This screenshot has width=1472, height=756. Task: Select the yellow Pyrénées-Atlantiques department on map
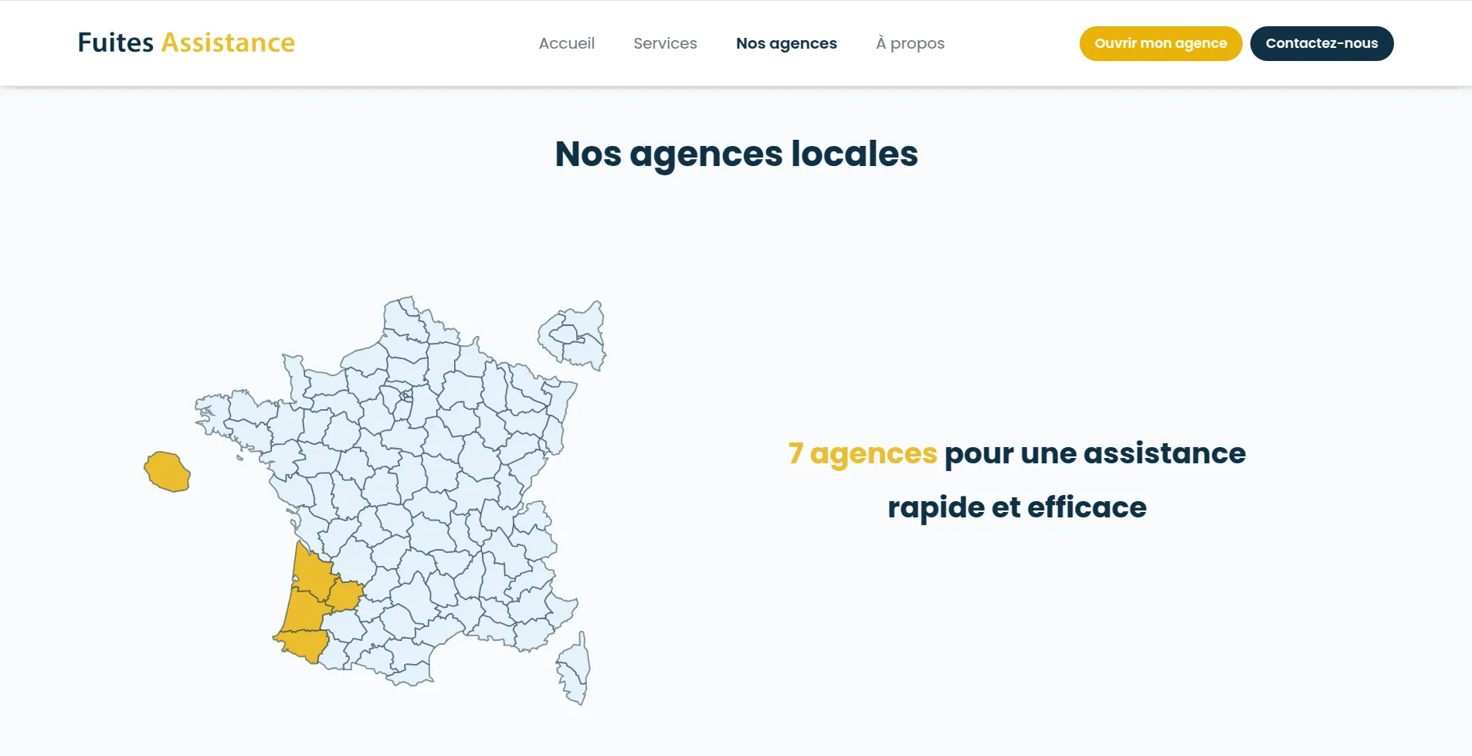point(302,646)
